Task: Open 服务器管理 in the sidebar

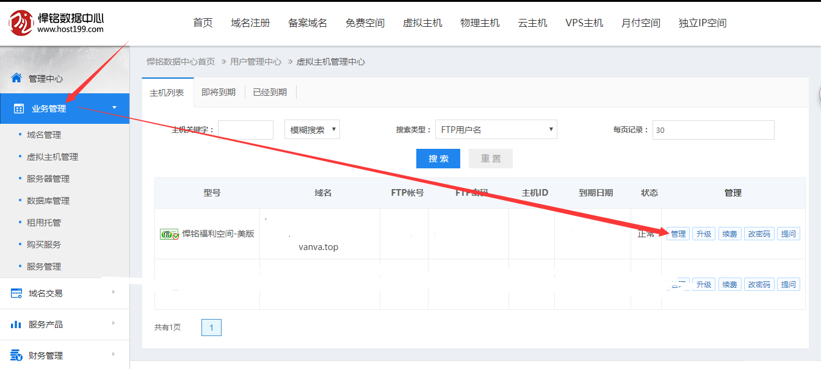Action: 48,179
